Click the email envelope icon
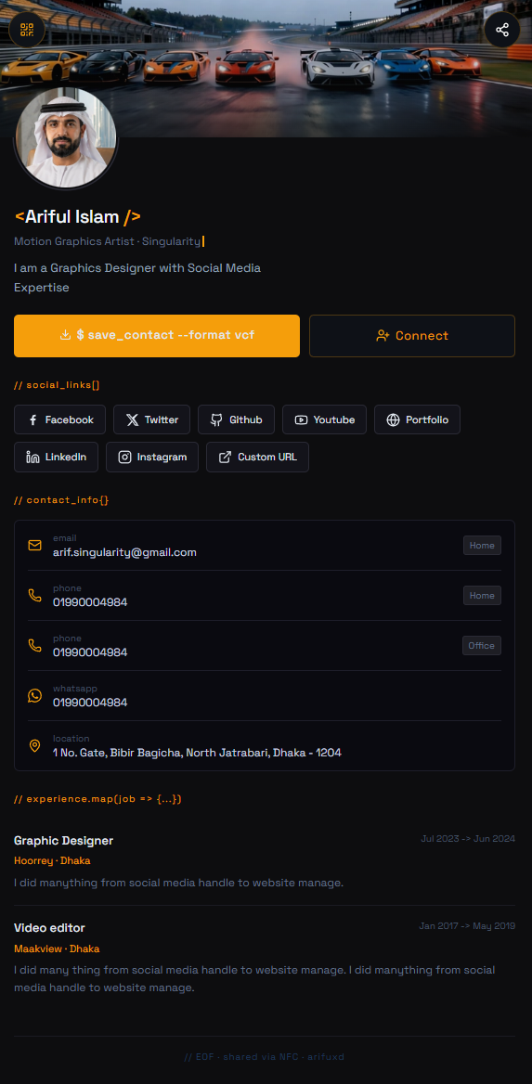This screenshot has width=532, height=1084. (x=34, y=546)
